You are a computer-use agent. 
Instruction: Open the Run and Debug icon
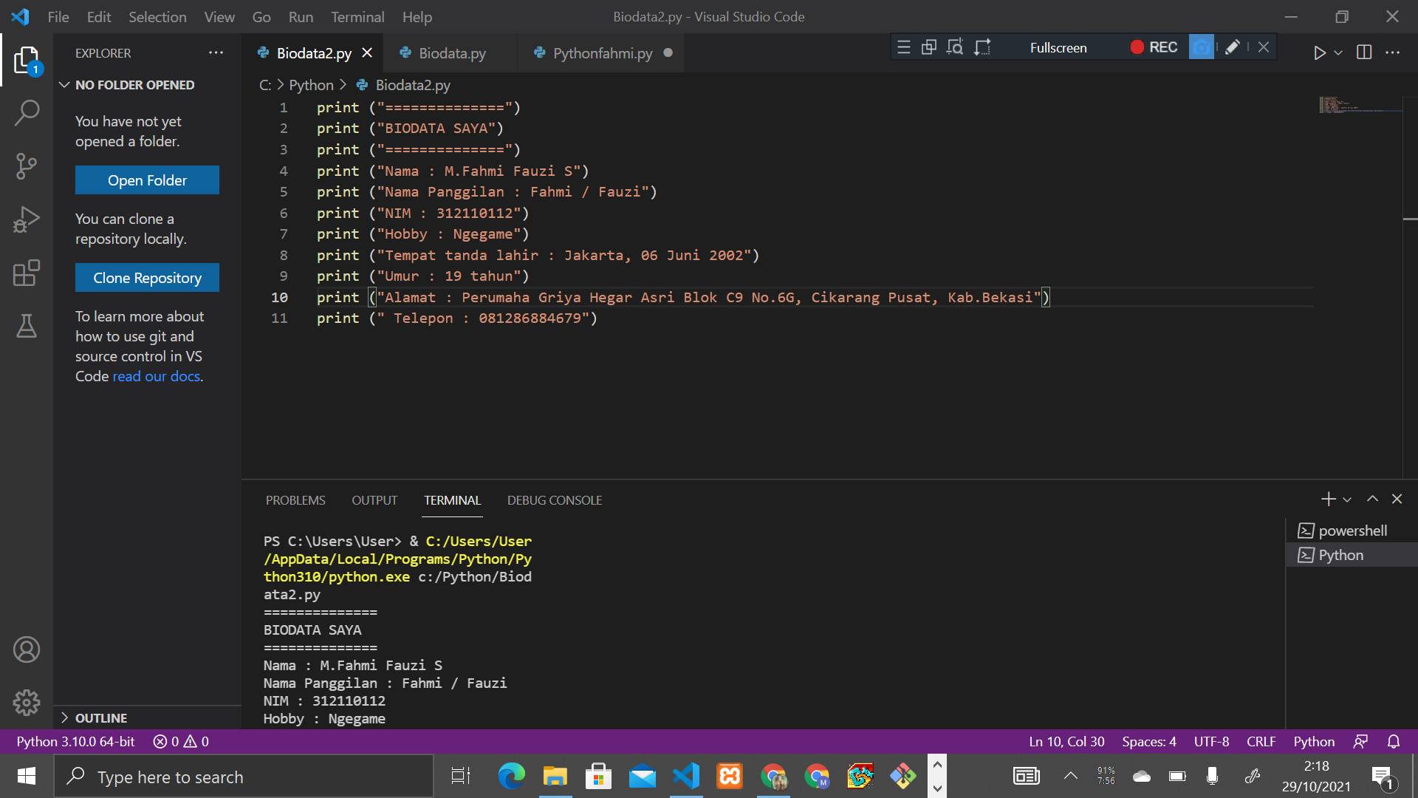pos(27,219)
